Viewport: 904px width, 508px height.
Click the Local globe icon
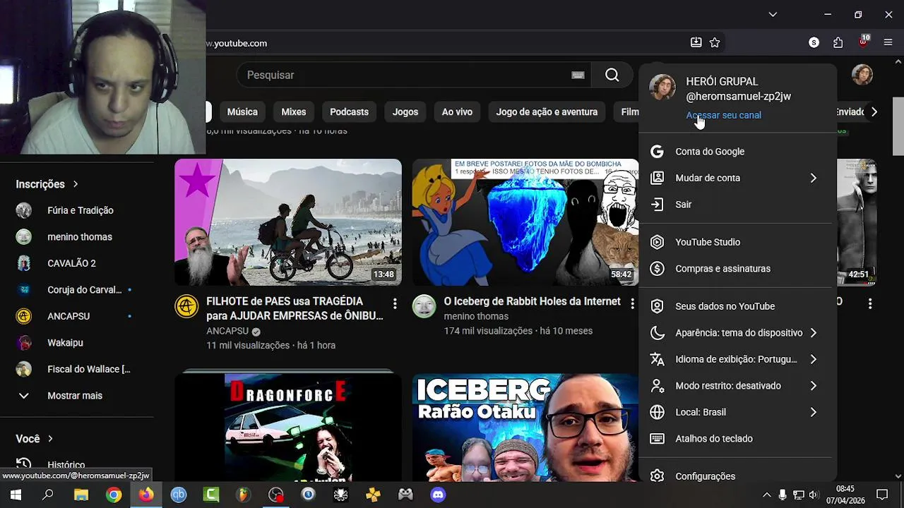(657, 412)
